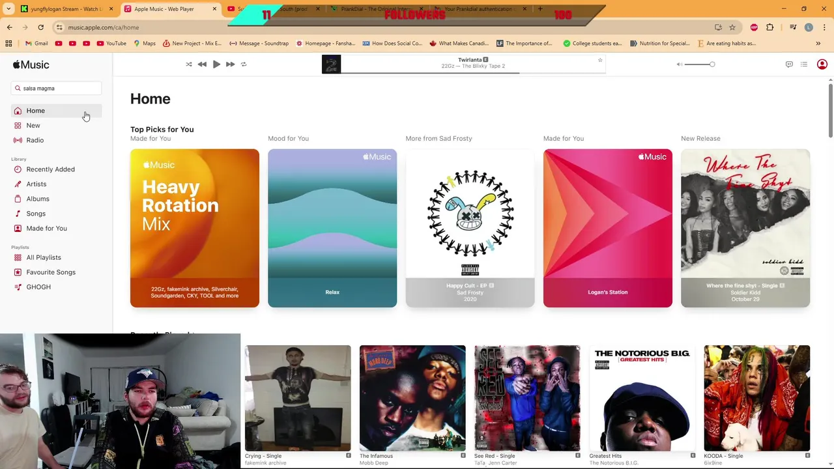Reload the page
Screen dimensions: 834x469
click(40, 27)
